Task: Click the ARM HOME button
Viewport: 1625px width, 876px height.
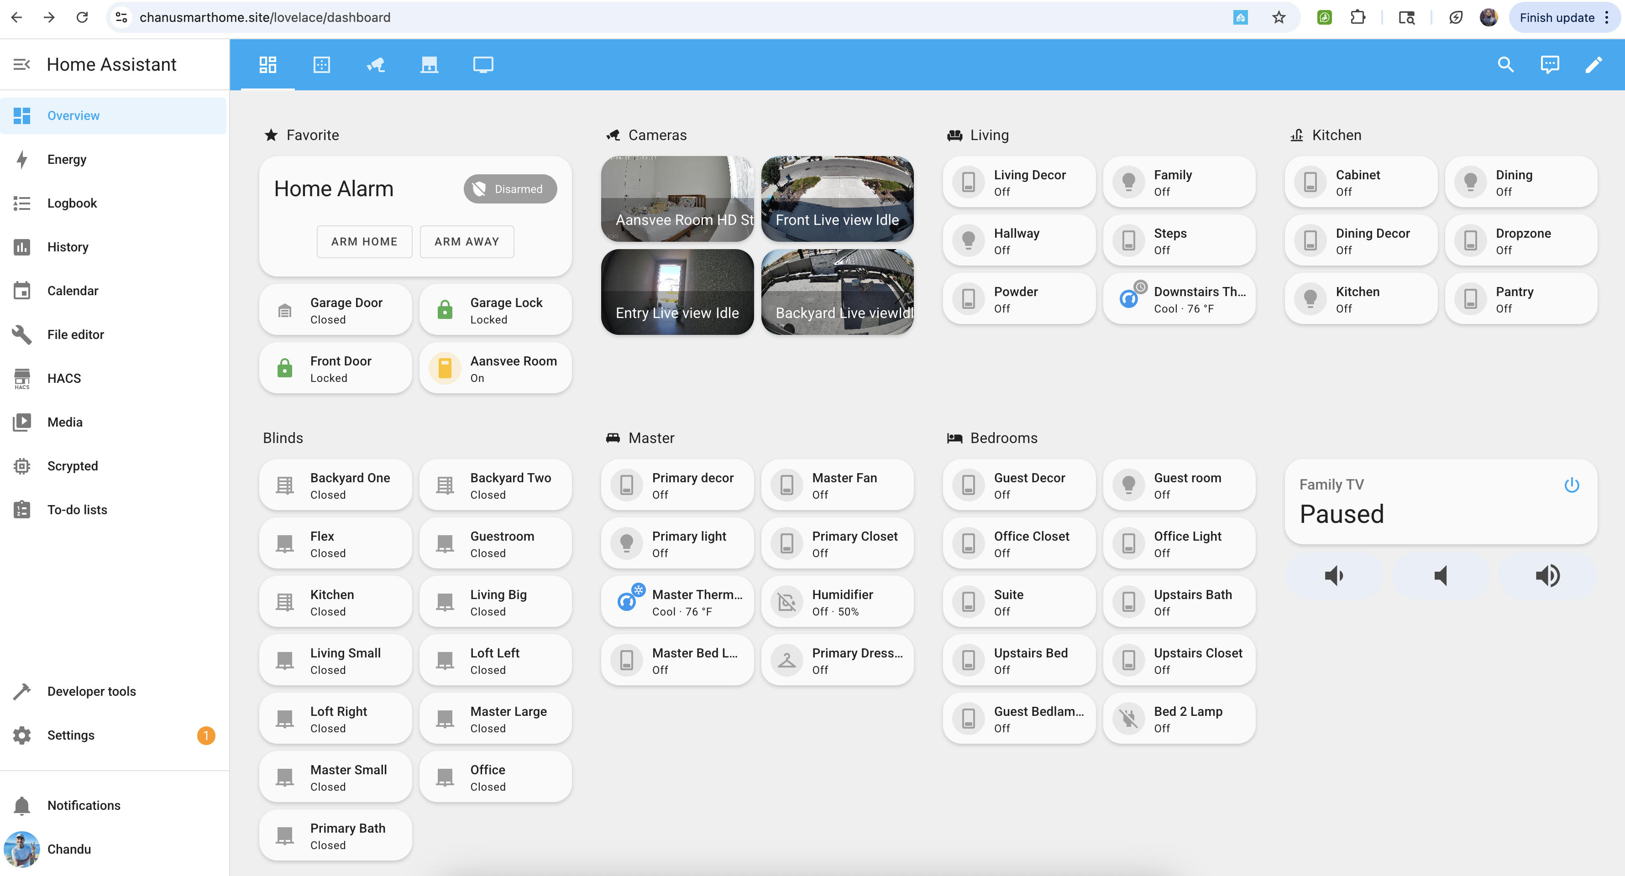Action: [364, 241]
